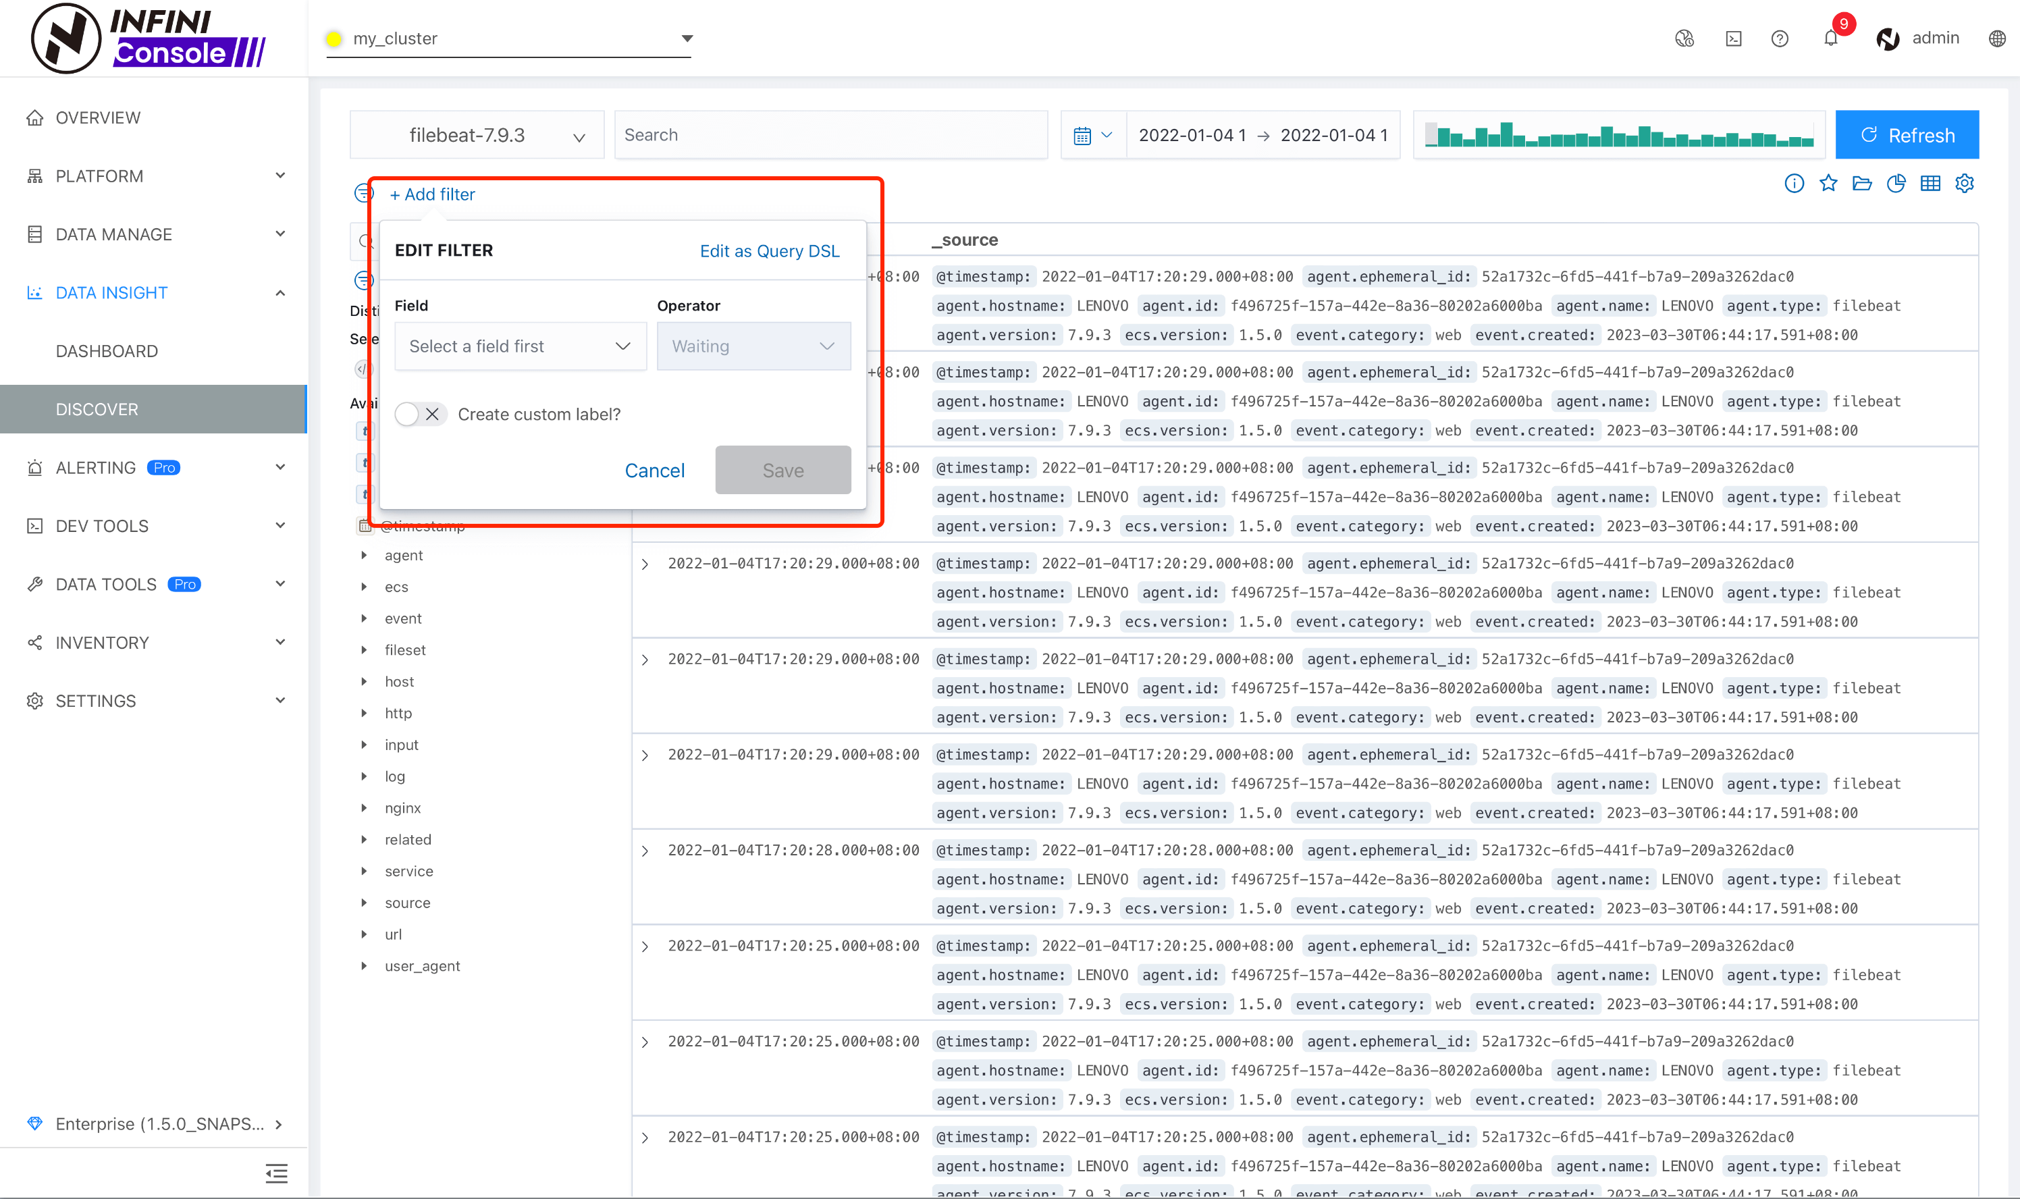Click the Overview home icon
The width and height of the screenshot is (2020, 1199).
coord(34,118)
